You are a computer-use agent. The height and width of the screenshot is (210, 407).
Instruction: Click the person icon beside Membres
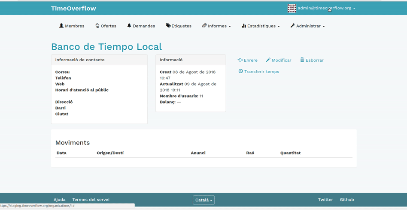coord(61,26)
